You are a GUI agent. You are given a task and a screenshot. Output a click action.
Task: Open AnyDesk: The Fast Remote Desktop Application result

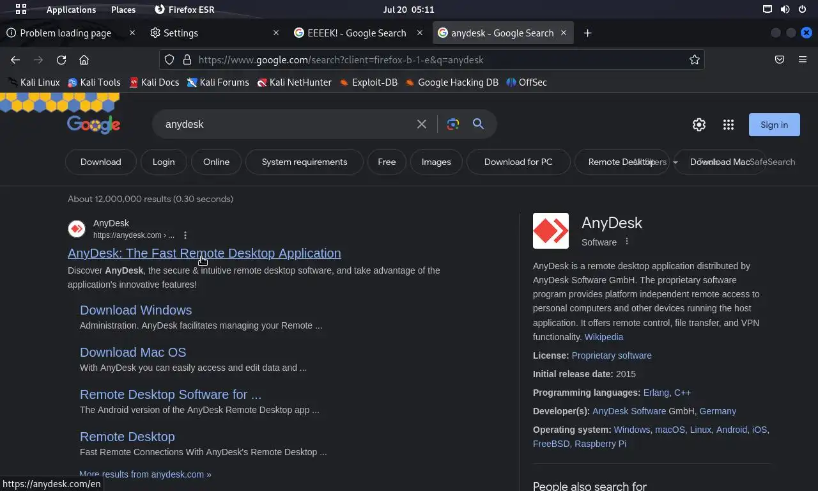click(x=204, y=253)
